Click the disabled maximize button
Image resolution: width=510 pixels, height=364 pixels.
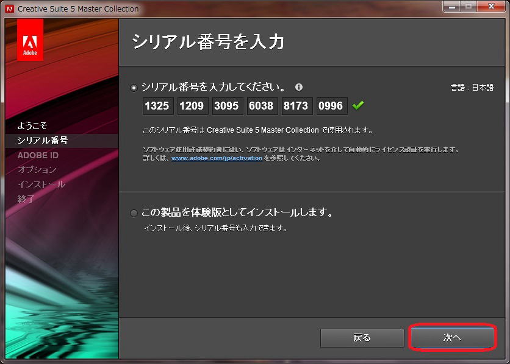point(469,6)
